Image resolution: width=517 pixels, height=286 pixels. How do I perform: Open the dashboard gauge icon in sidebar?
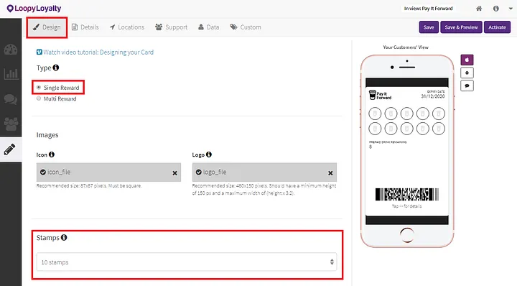coord(11,50)
